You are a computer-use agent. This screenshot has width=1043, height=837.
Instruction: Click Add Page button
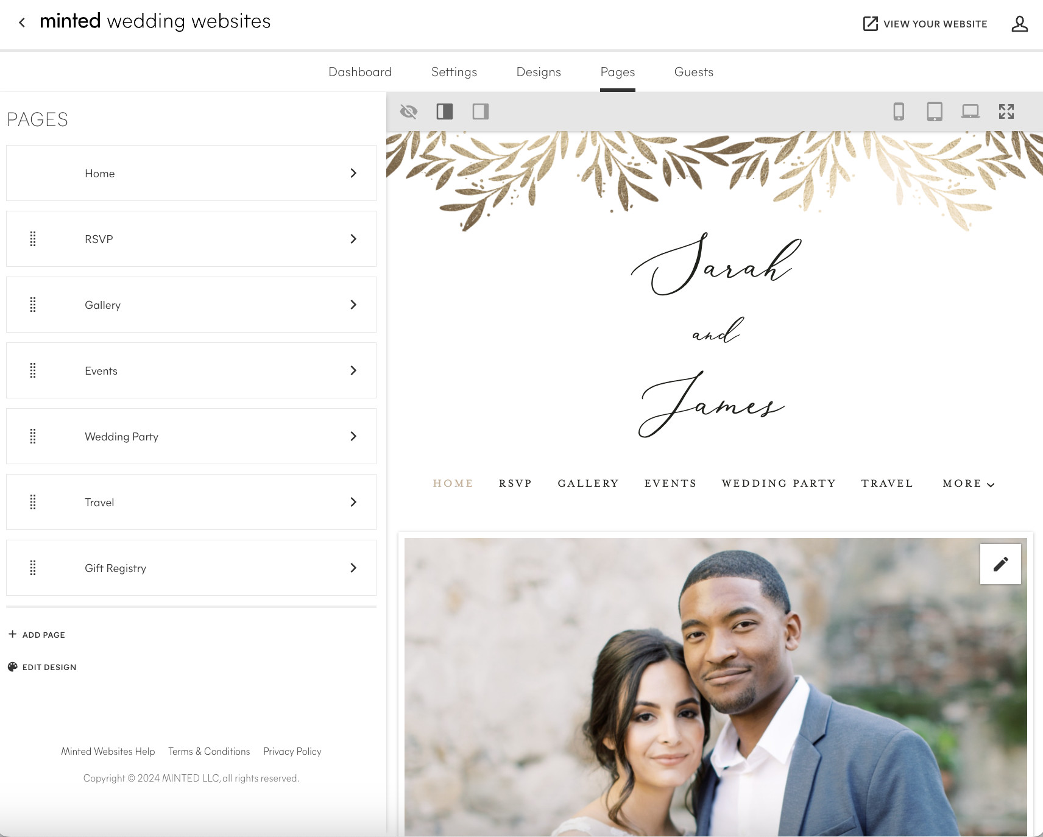(37, 635)
